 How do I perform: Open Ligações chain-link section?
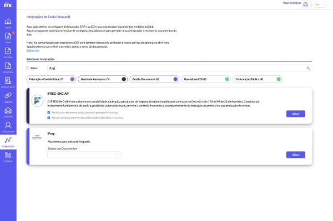[x=8, y=97]
